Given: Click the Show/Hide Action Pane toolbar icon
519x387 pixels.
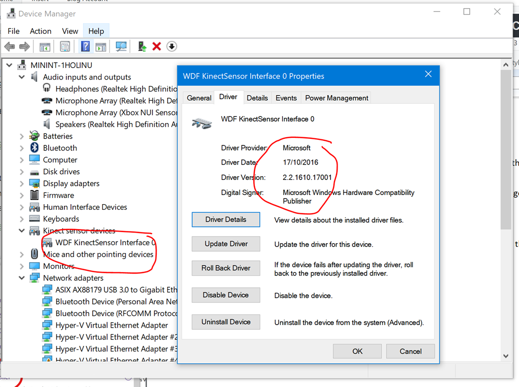Looking at the screenshot, I should point(101,47).
